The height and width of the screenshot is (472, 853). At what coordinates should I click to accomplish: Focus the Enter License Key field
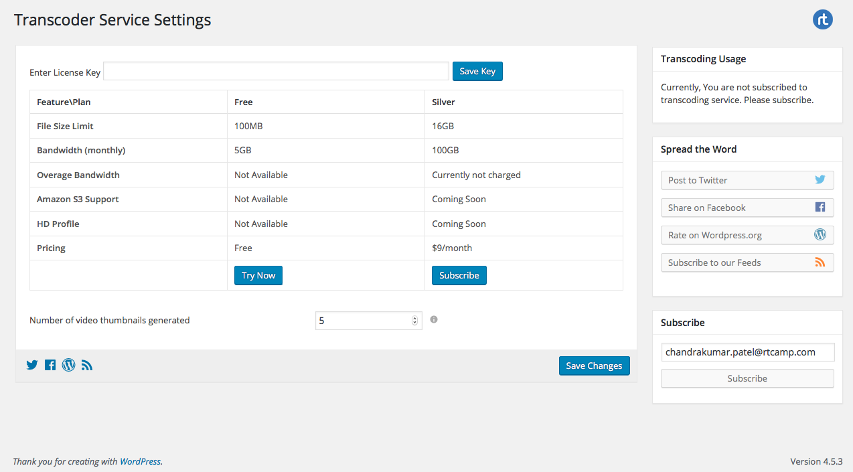point(276,71)
